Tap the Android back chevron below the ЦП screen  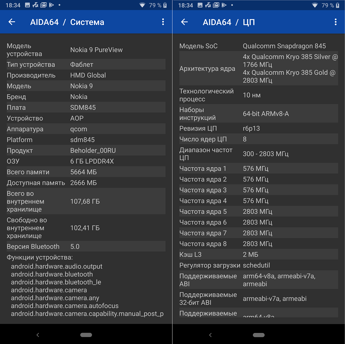click(210, 335)
